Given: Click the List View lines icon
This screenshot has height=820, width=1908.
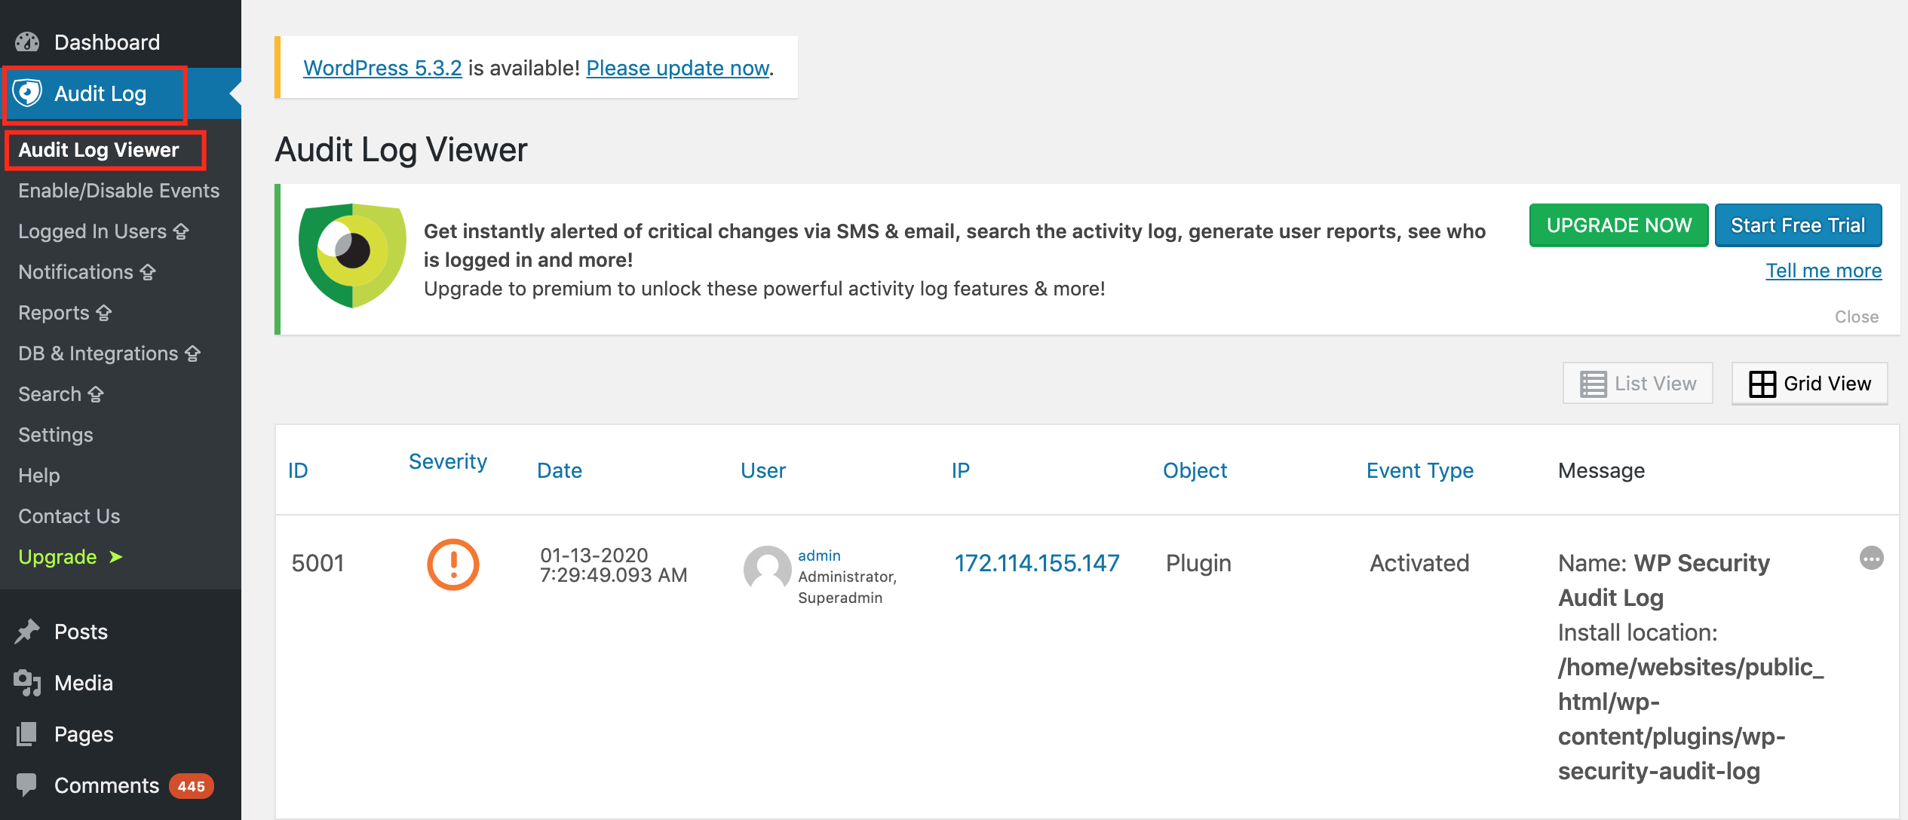Looking at the screenshot, I should (x=1594, y=384).
